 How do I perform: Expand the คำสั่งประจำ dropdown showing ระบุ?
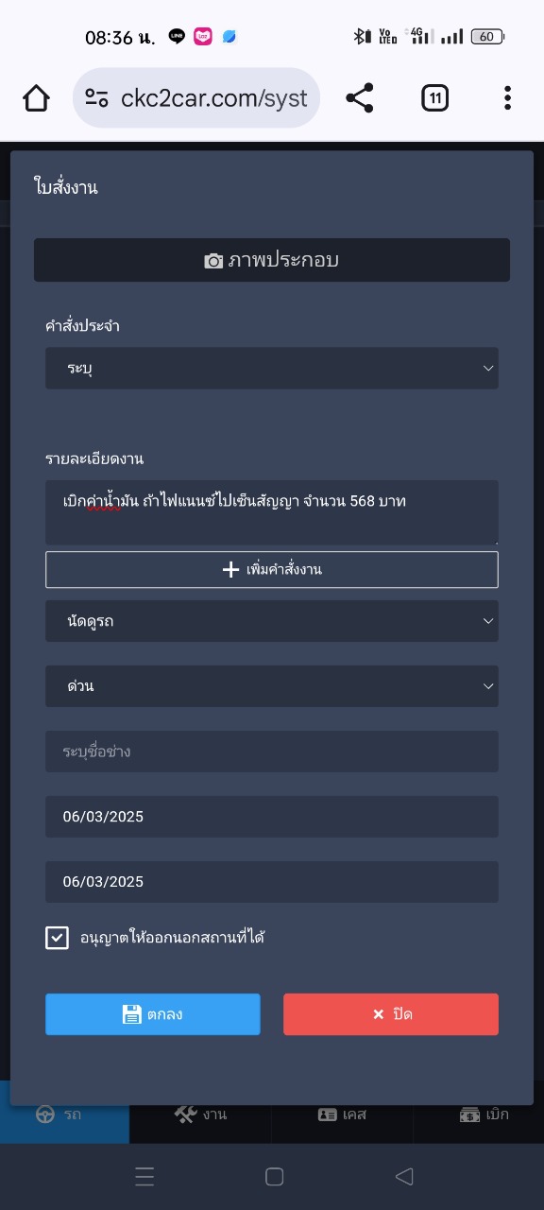point(272,368)
